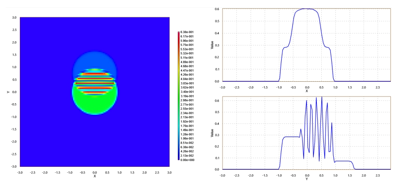Click the X axis title under the upper line plot
This screenshot has width=397, height=185.
(306, 91)
